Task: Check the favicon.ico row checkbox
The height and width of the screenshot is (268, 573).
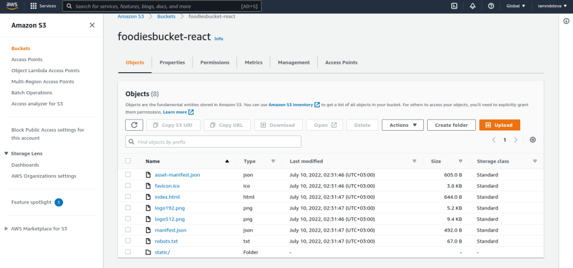Action: point(128,185)
